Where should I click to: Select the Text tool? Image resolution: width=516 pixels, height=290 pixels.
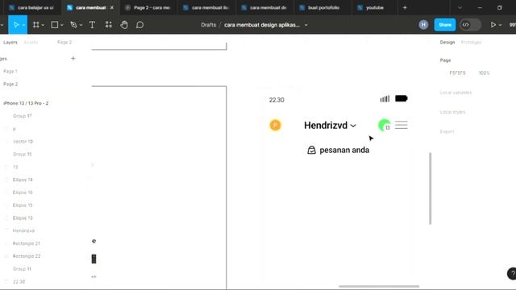click(92, 25)
